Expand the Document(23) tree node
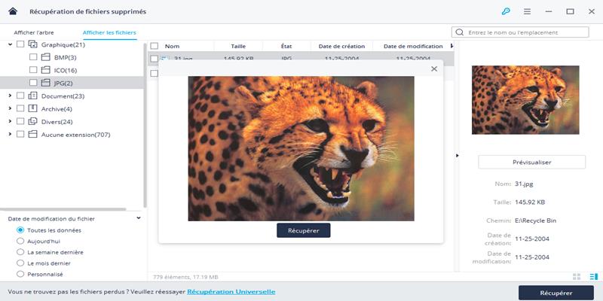603x301 pixels. click(10, 96)
